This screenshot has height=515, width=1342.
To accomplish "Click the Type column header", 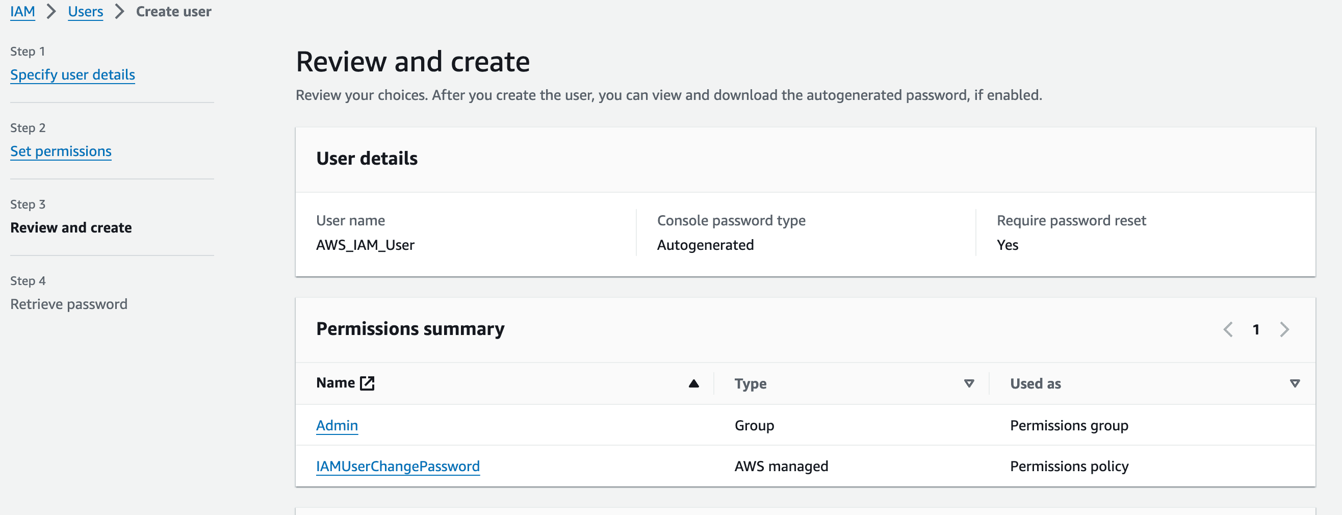I will pos(750,383).
